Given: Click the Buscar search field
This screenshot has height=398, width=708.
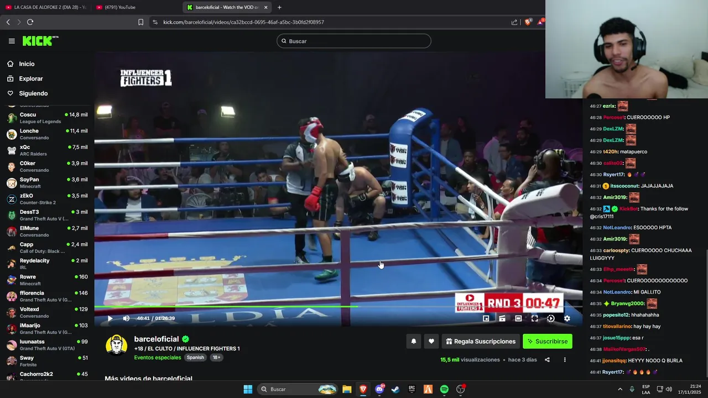Looking at the screenshot, I should click(354, 41).
